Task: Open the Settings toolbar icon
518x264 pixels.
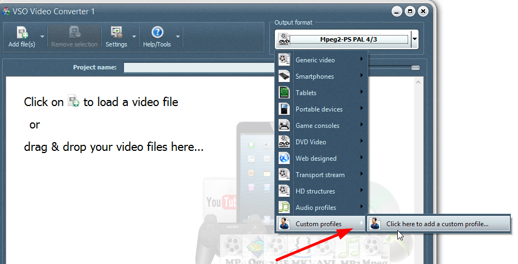Action: (x=116, y=32)
